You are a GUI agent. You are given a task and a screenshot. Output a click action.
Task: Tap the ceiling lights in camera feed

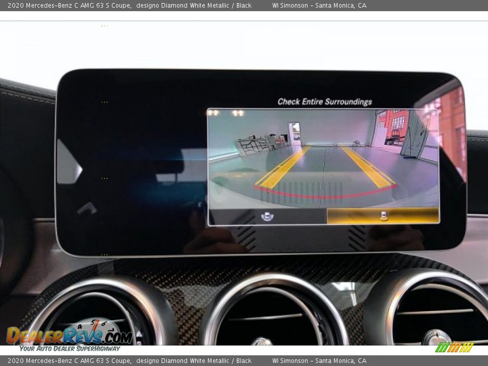[225, 113]
